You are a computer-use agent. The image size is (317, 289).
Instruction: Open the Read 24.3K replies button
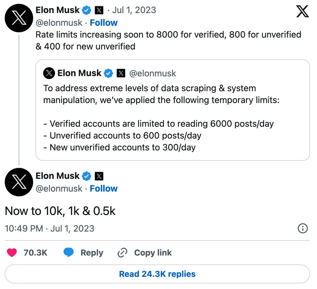point(157,274)
